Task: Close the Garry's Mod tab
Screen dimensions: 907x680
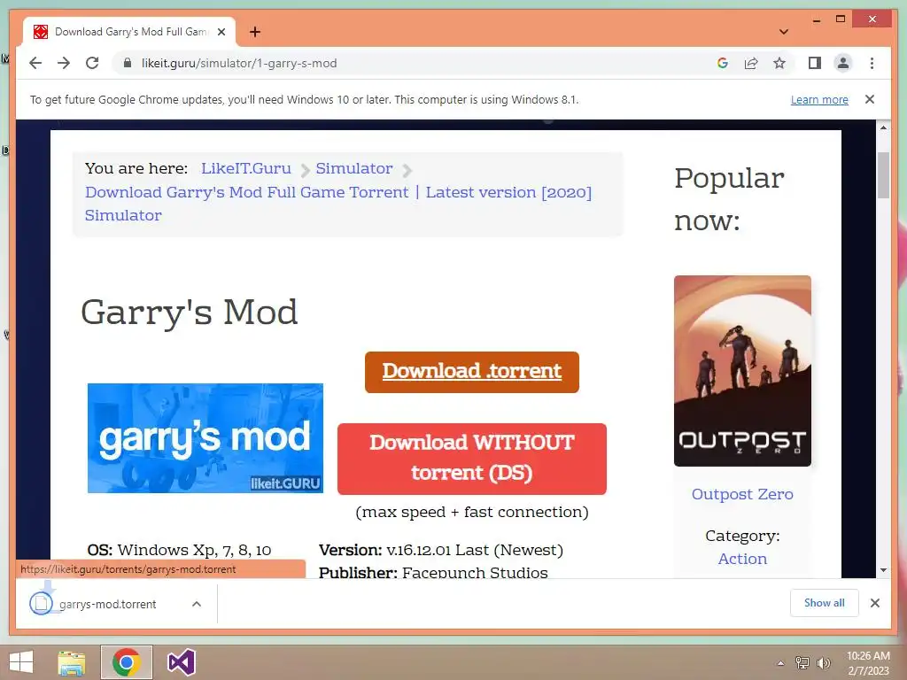Action: (x=221, y=32)
